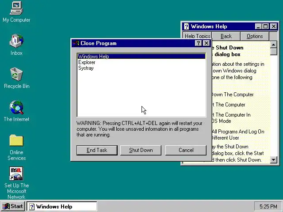Image resolution: width=283 pixels, height=212 pixels.
Task: Select The Internet desktop icon
Action: 16,111
